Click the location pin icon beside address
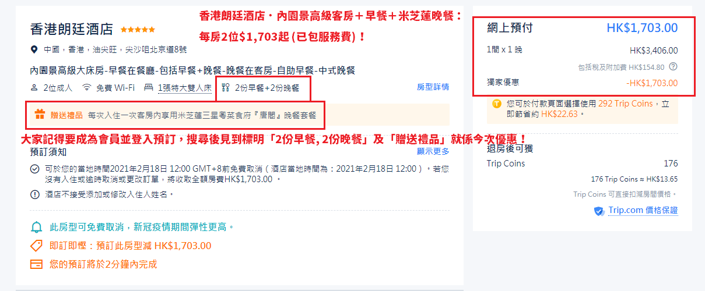Image resolution: width=705 pixels, height=291 pixels. click(34, 49)
